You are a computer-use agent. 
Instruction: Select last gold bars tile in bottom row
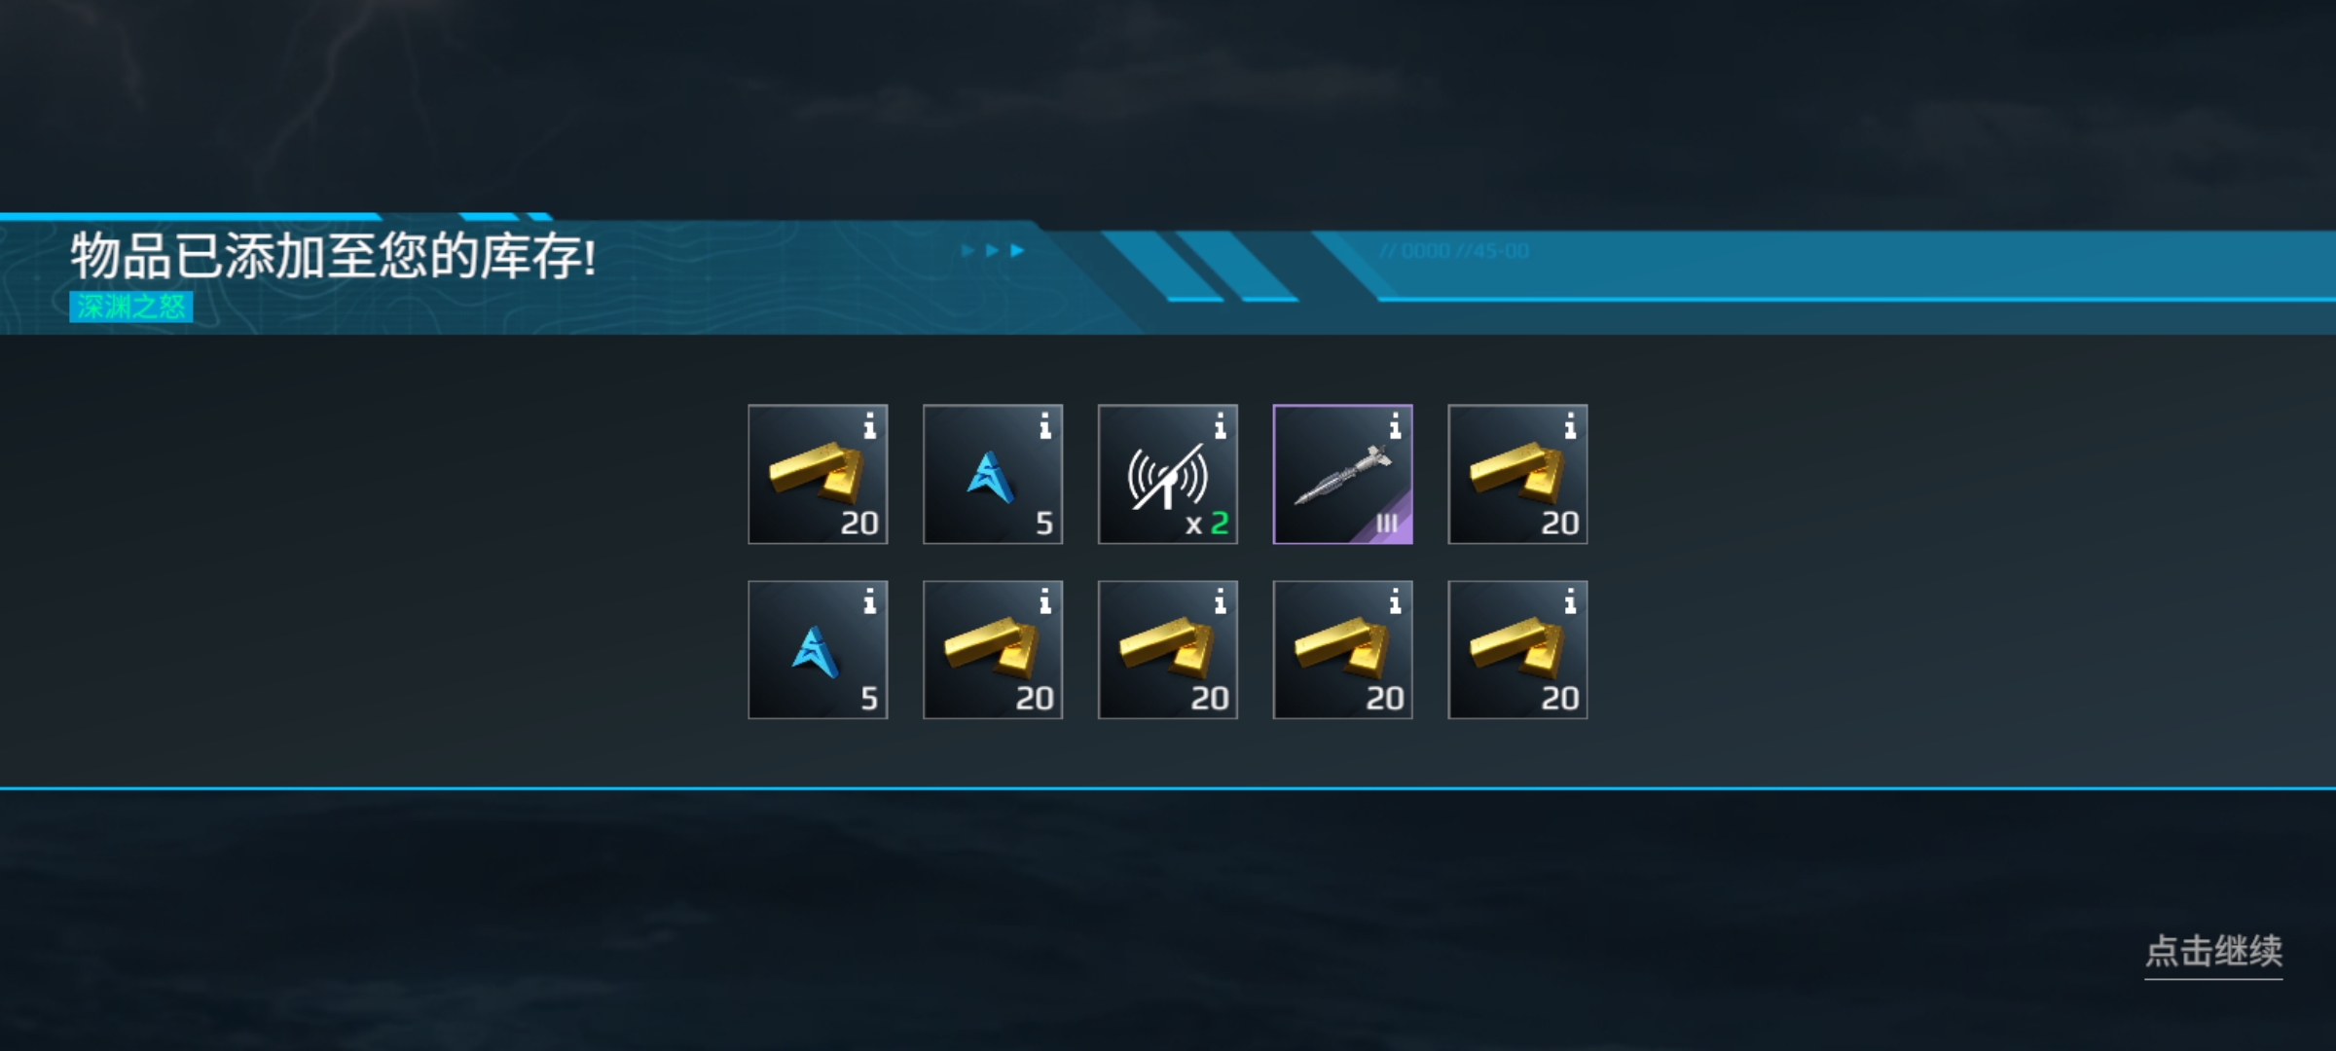click(1518, 650)
